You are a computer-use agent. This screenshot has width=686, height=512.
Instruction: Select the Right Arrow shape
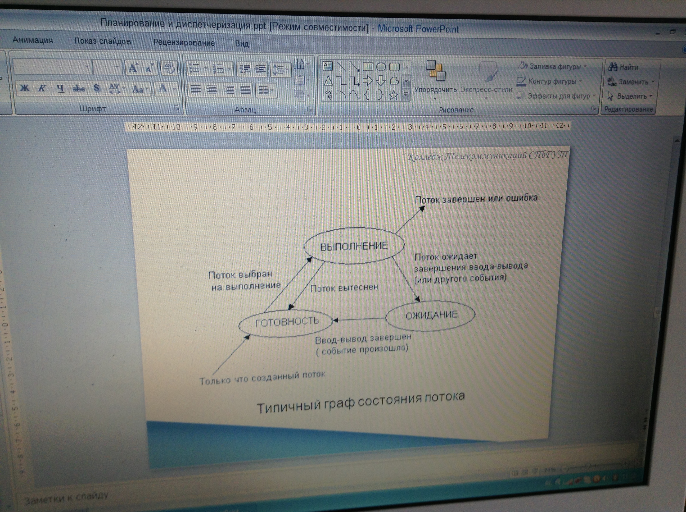[368, 81]
